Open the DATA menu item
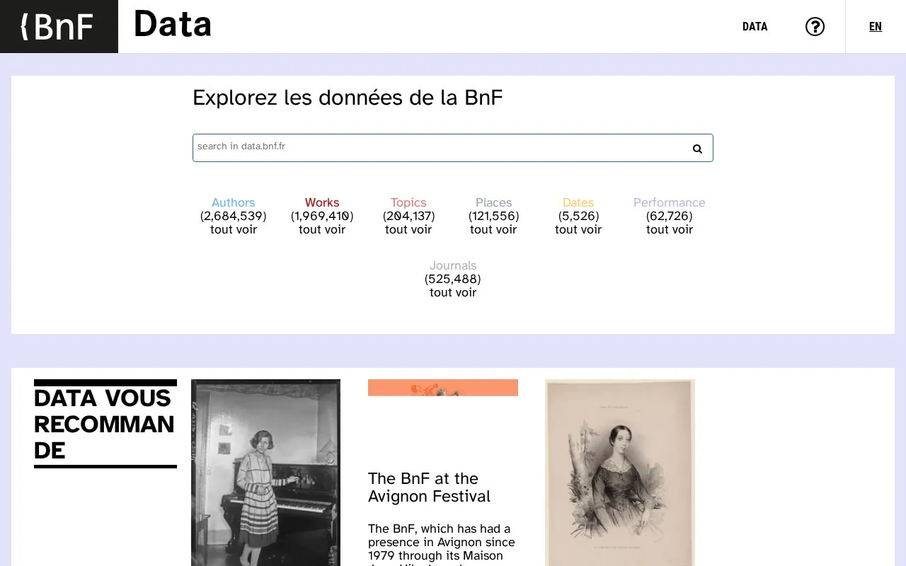906x566 pixels. (x=755, y=26)
